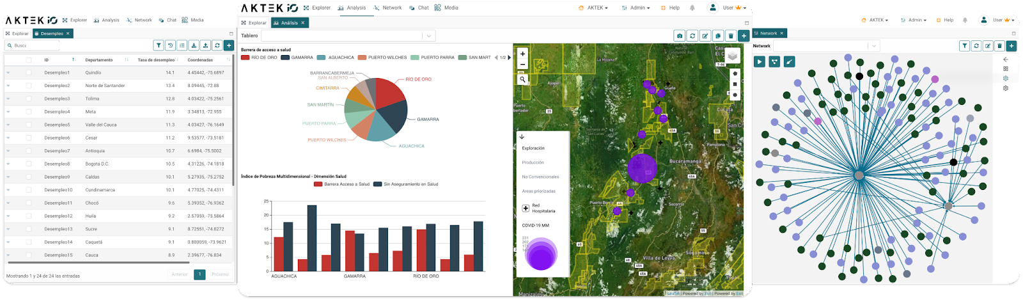The image size is (1023, 300).
Task: Click the notification bell icon
Action: click(692, 8)
